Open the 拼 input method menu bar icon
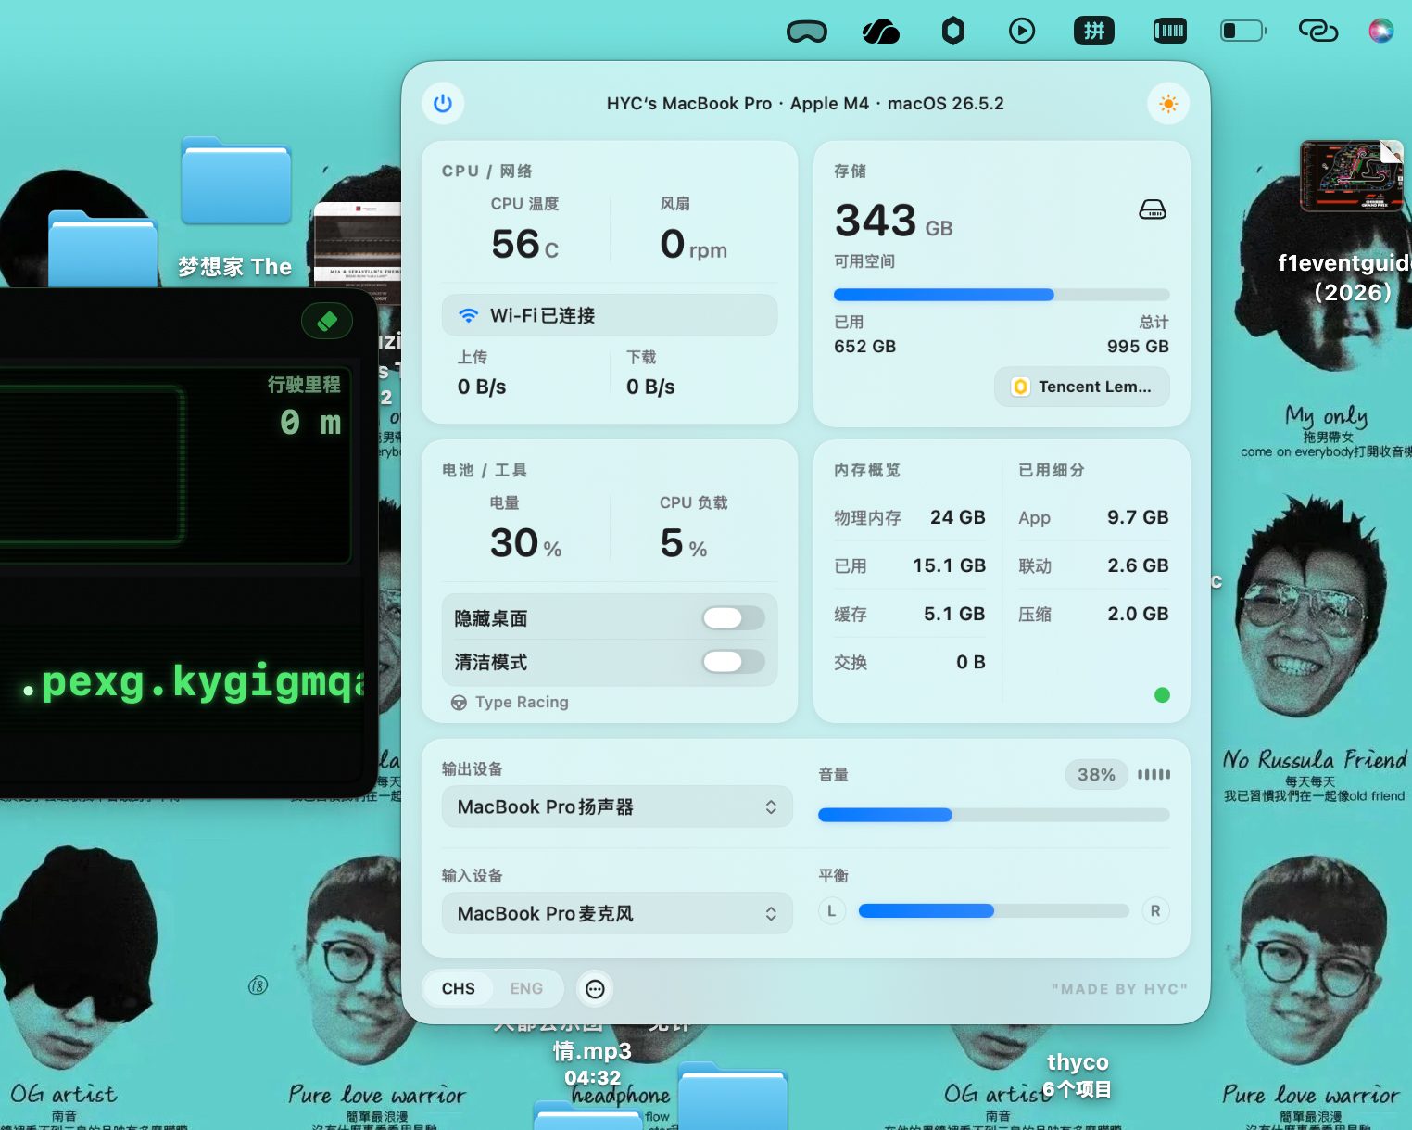Image resolution: width=1412 pixels, height=1130 pixels. tap(1094, 32)
